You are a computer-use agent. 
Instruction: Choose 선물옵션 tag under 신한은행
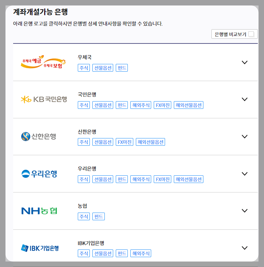(103, 142)
